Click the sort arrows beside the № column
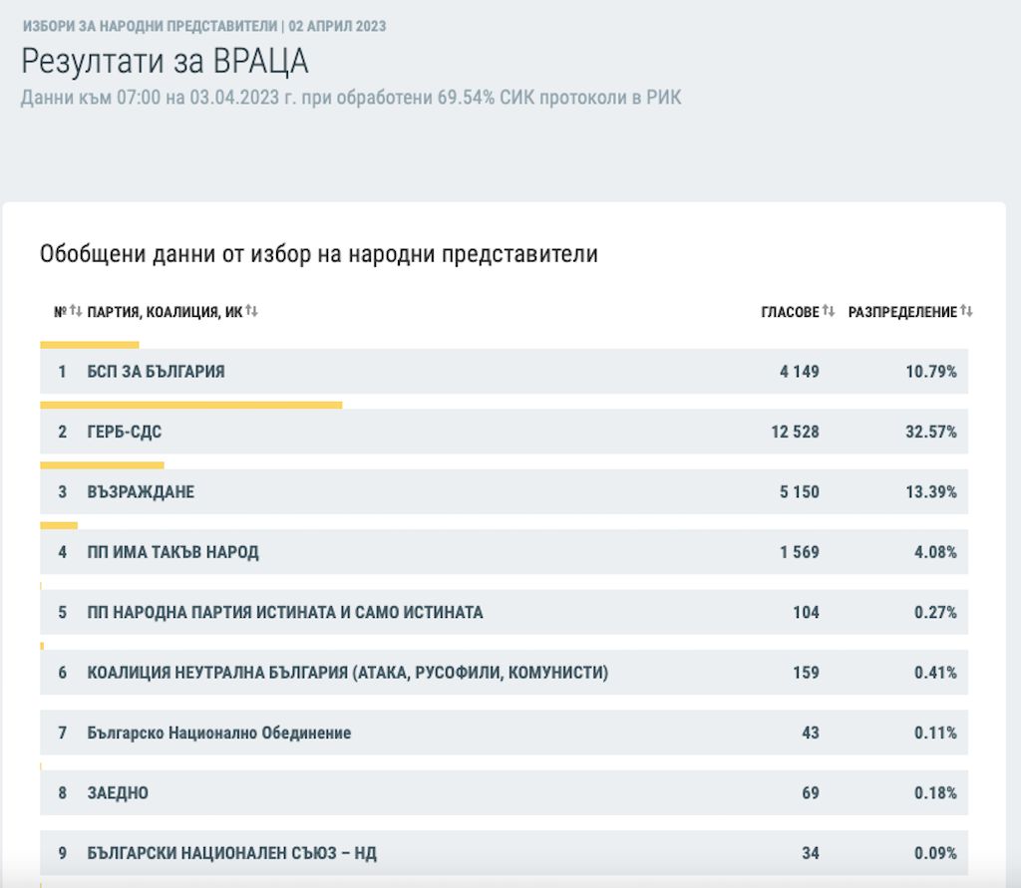This screenshot has height=888, width=1021. point(76,312)
